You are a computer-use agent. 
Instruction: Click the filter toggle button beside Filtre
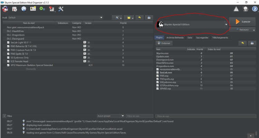(x=4, y=116)
